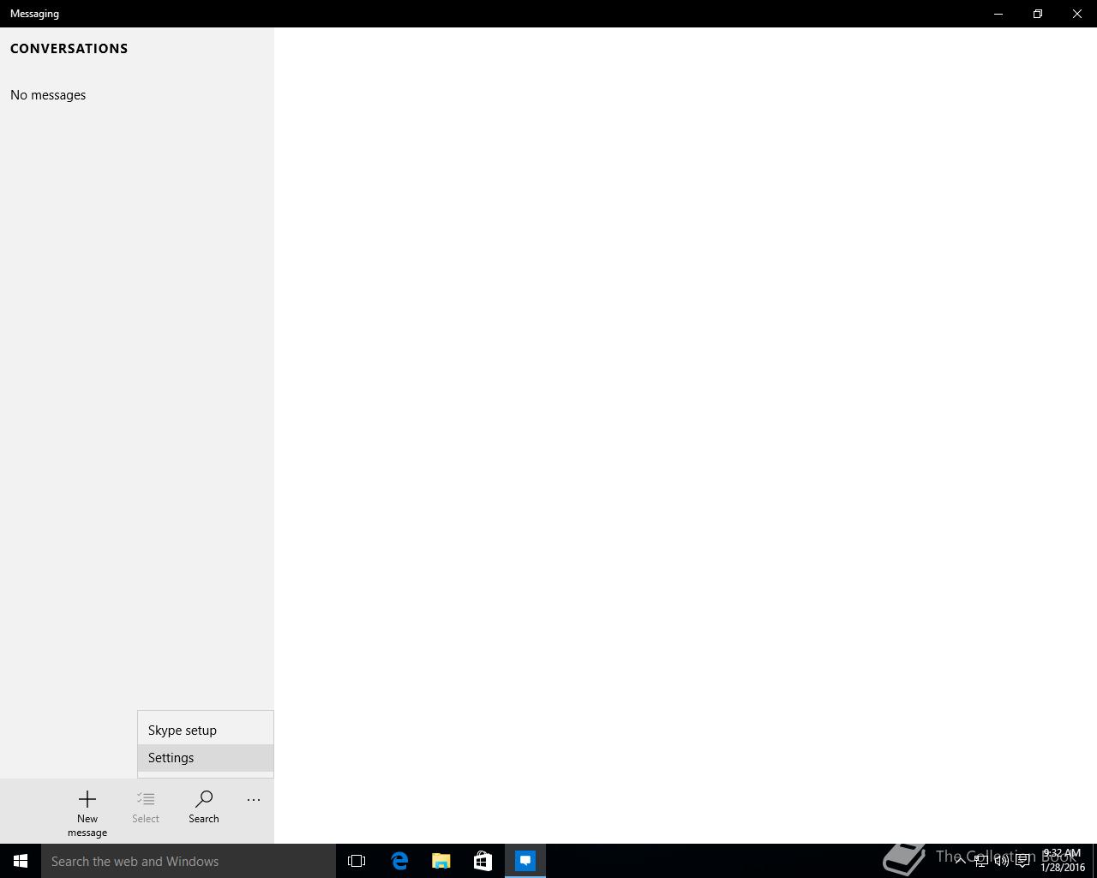Click the Search the web and Windows box
1097x878 pixels.
pos(189,861)
